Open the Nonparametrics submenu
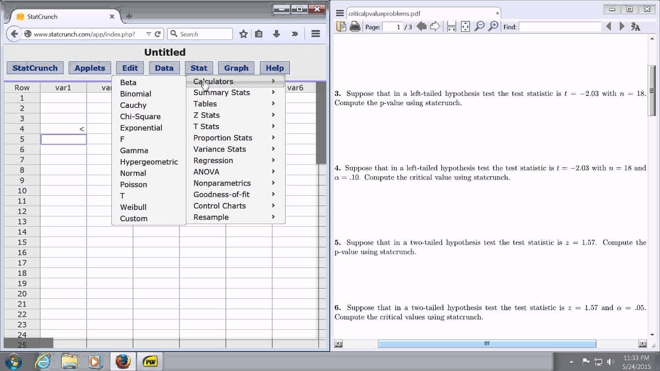 [235, 183]
